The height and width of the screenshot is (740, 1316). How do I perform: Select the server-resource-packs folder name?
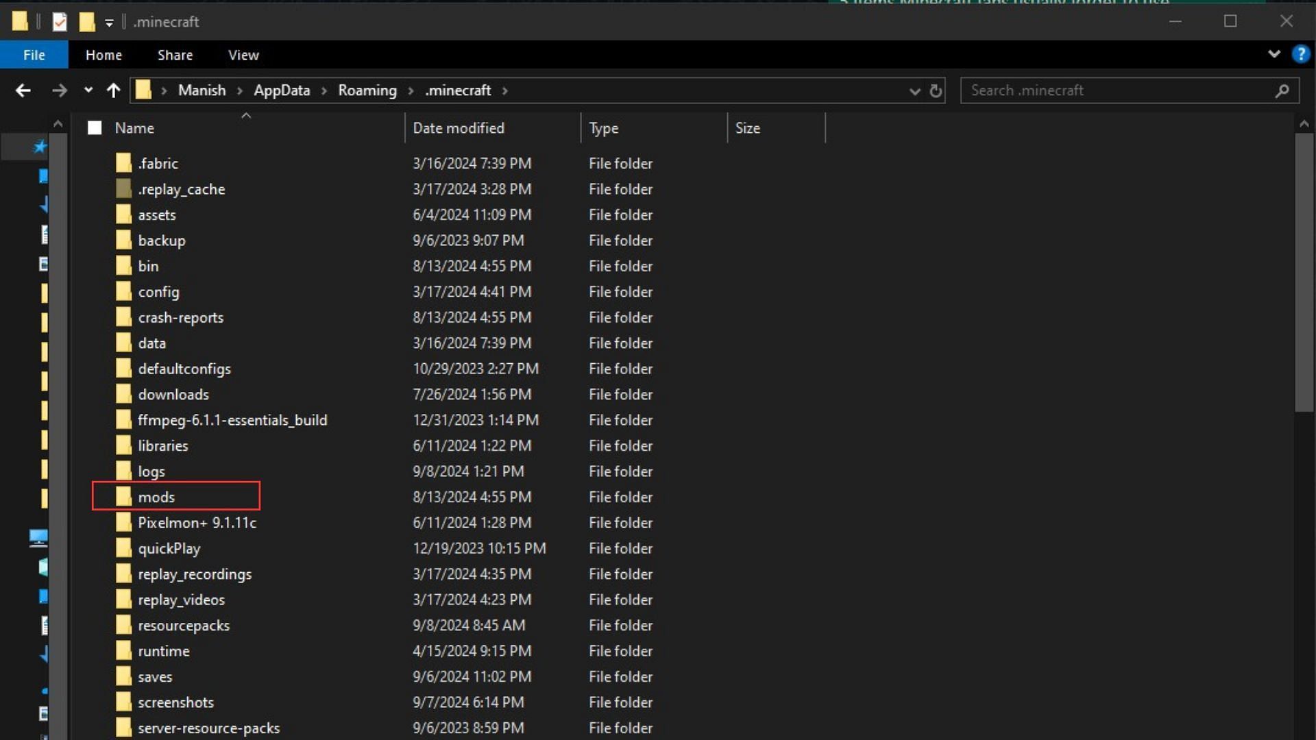pos(208,728)
